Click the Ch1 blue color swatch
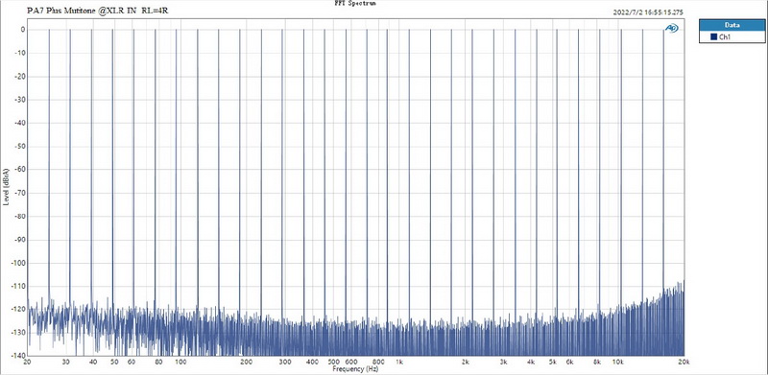768x375 pixels. pos(713,37)
